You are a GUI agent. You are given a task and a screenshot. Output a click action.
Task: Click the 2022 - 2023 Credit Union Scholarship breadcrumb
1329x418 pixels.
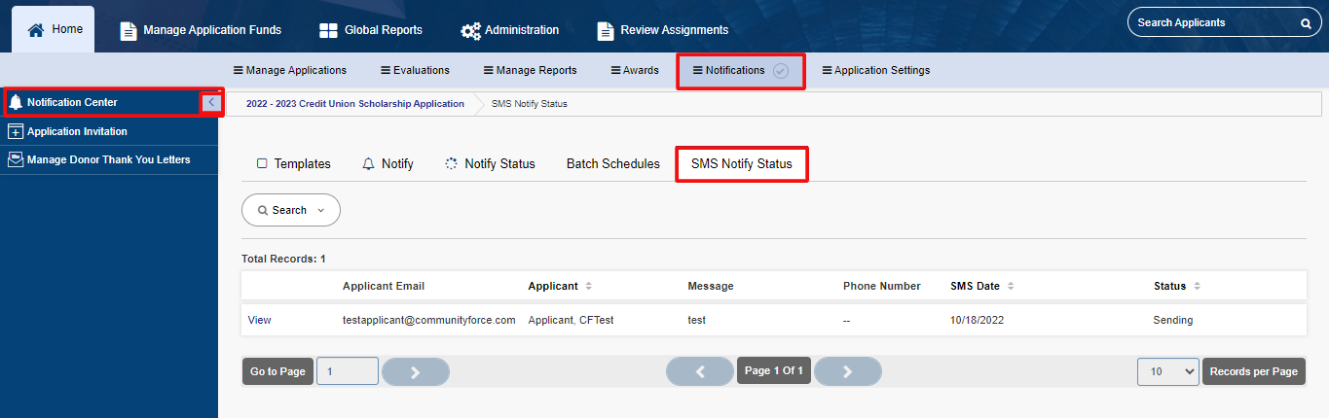coord(355,104)
